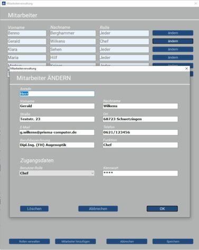Click ändern for Benno Berghammer
The width and height of the screenshot is (199, 250).
pyautogui.click(x=173, y=33)
